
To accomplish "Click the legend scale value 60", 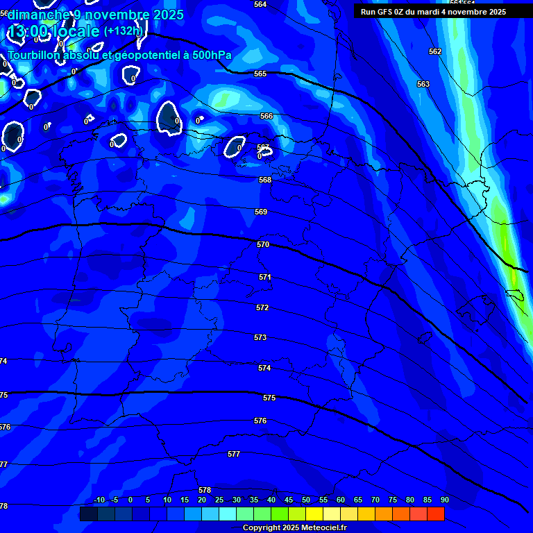I will coord(341,500).
